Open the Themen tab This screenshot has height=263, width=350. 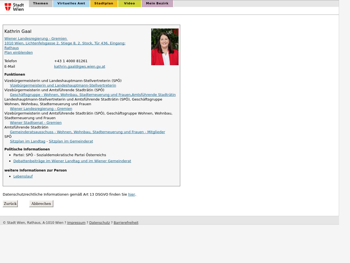pyautogui.click(x=40, y=4)
